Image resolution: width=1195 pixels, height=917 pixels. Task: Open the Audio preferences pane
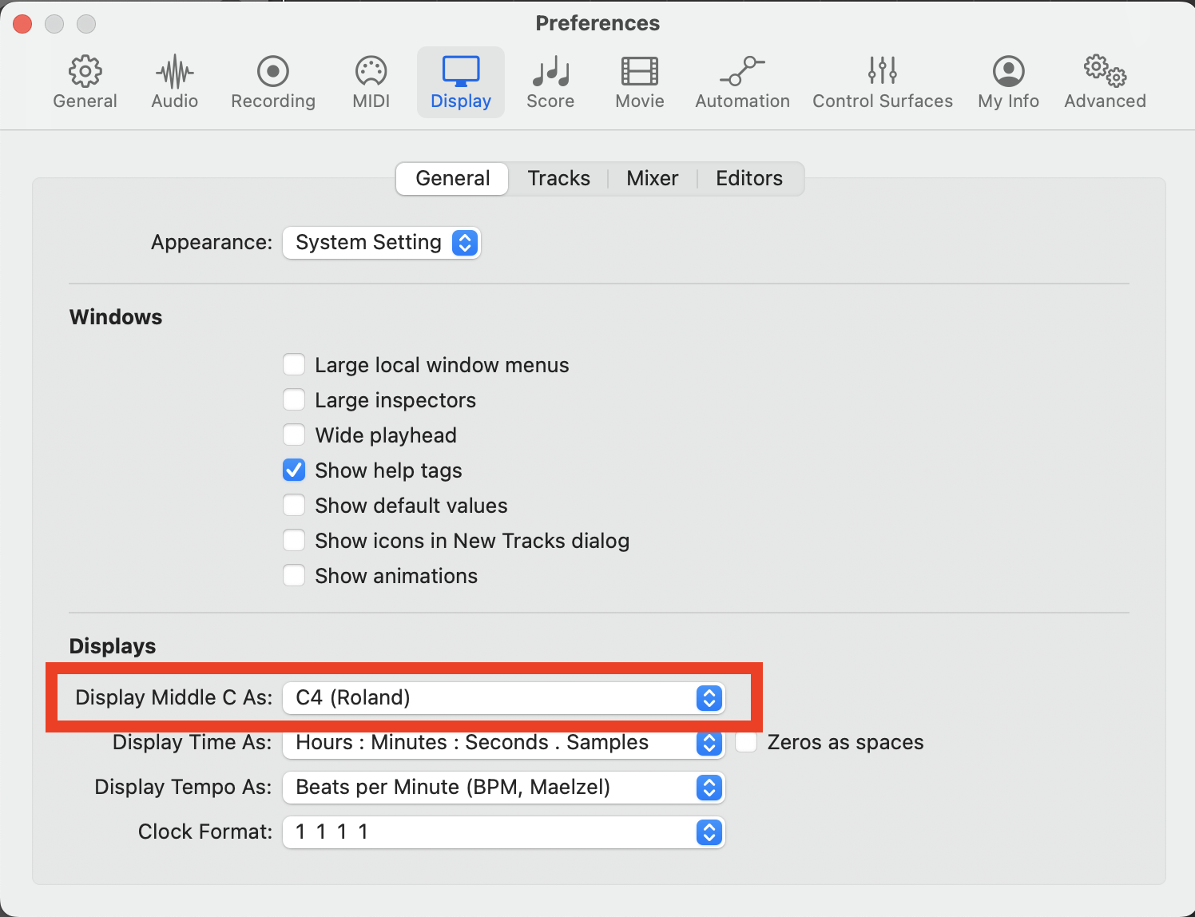(x=175, y=82)
